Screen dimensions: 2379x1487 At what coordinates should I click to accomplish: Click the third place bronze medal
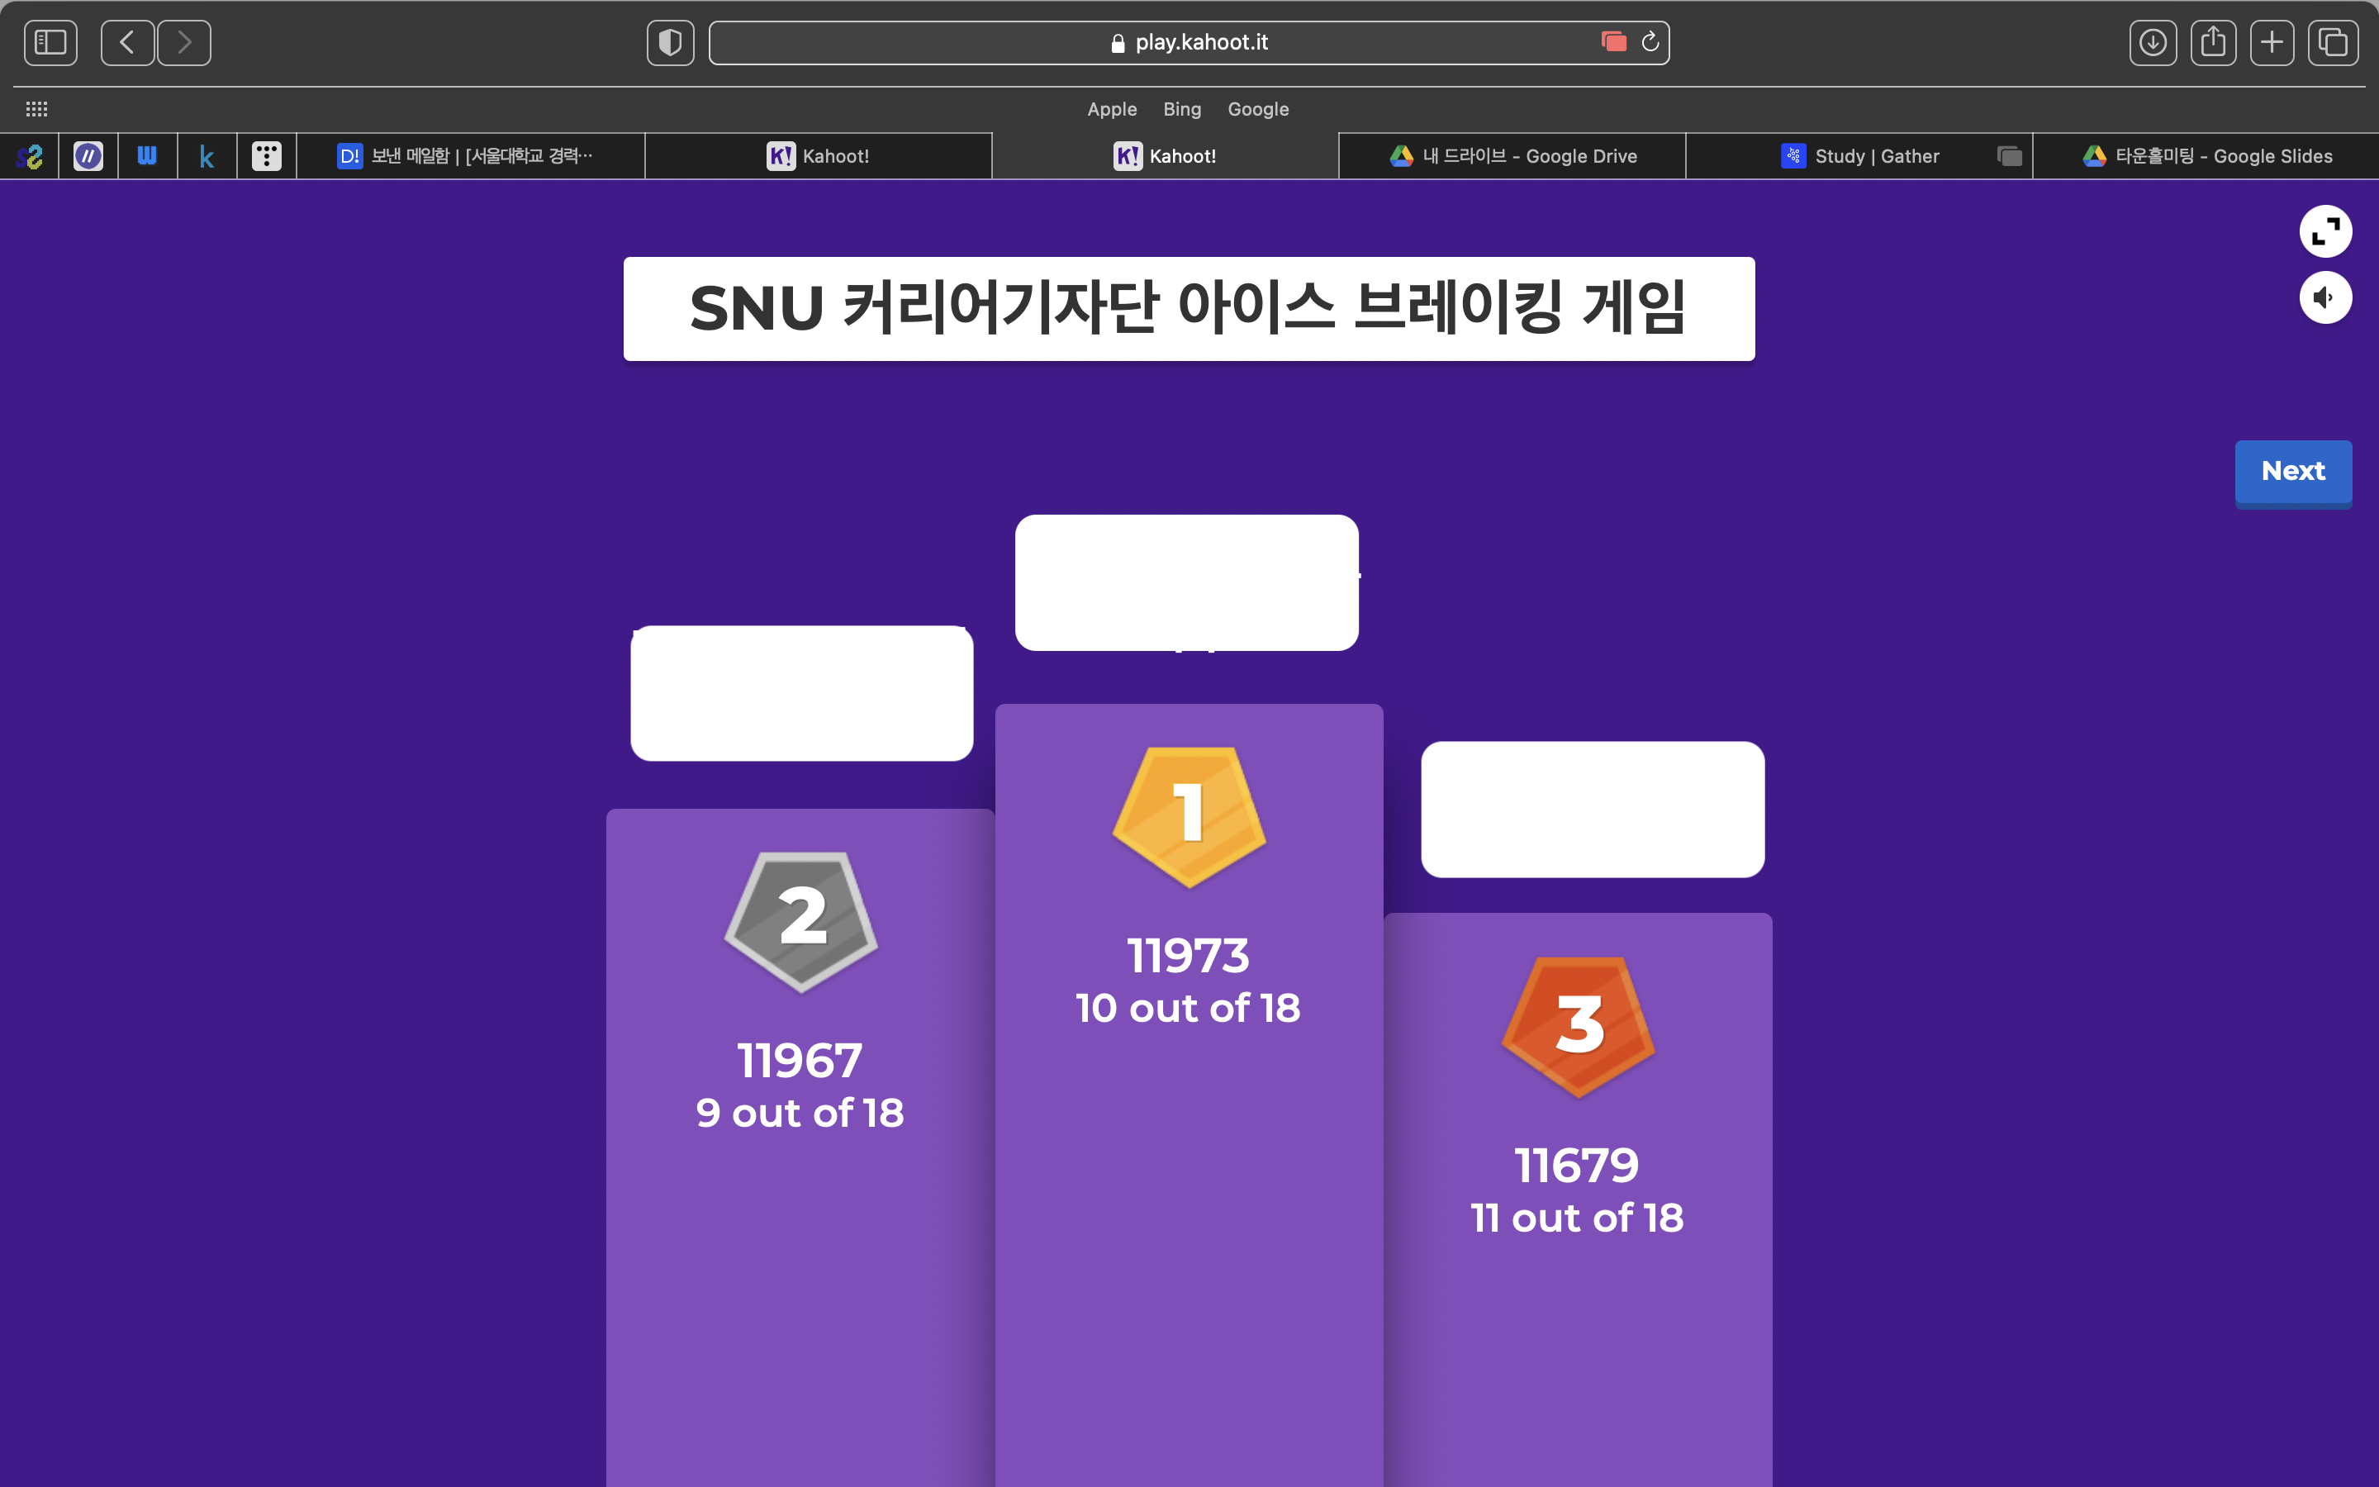click(x=1578, y=1027)
